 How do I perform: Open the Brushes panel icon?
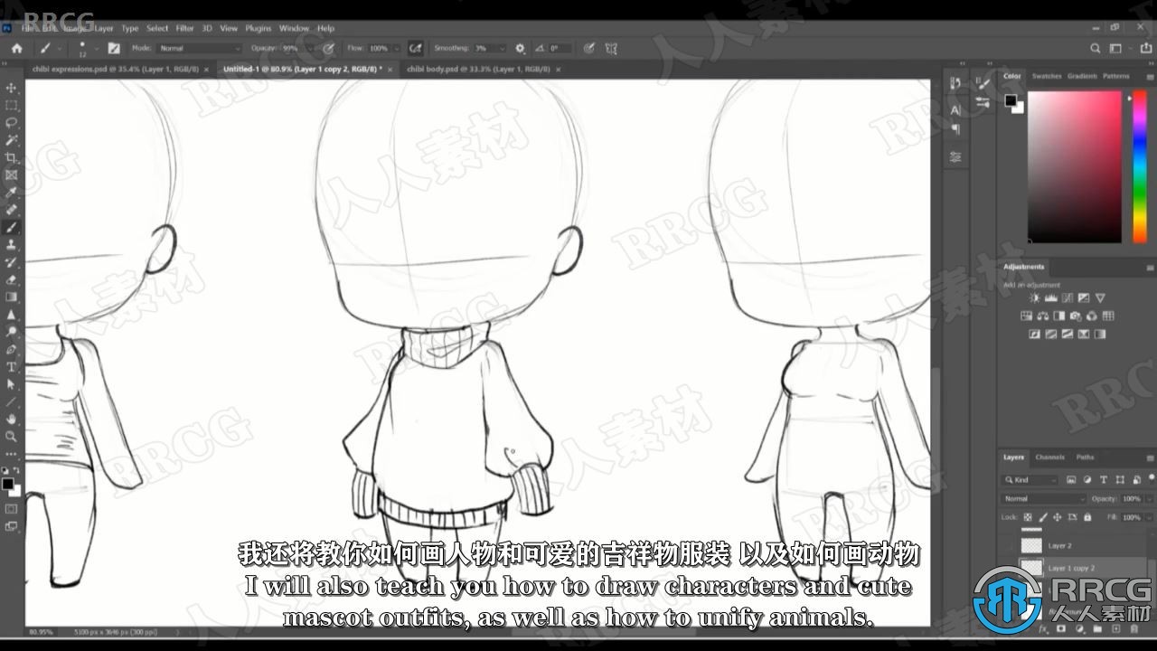[984, 102]
